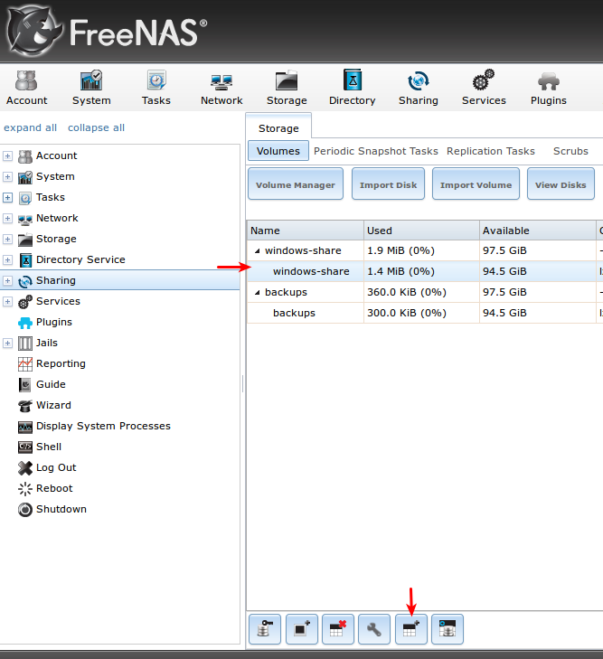This screenshot has height=659, width=603.
Task: Switch to the Volumes tab
Action: [278, 151]
